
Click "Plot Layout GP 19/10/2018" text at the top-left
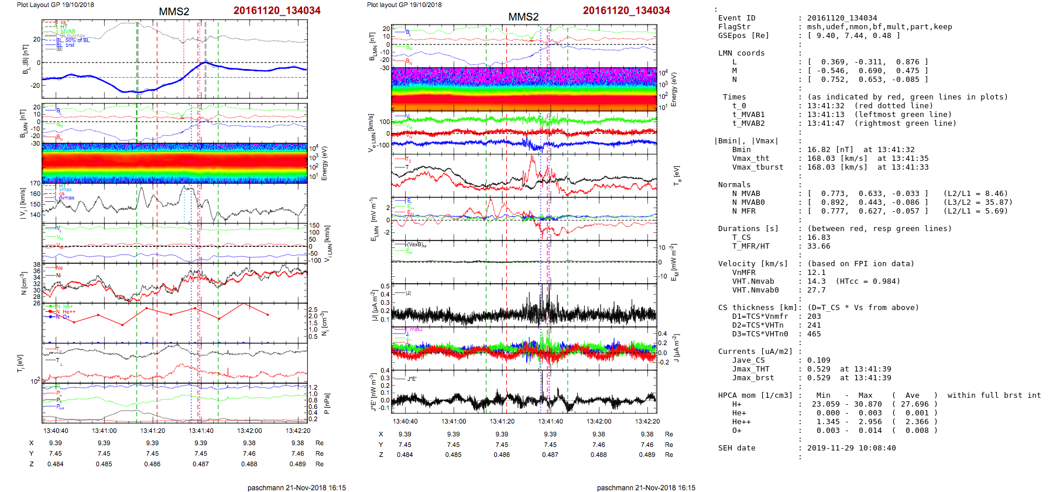(x=55, y=5)
